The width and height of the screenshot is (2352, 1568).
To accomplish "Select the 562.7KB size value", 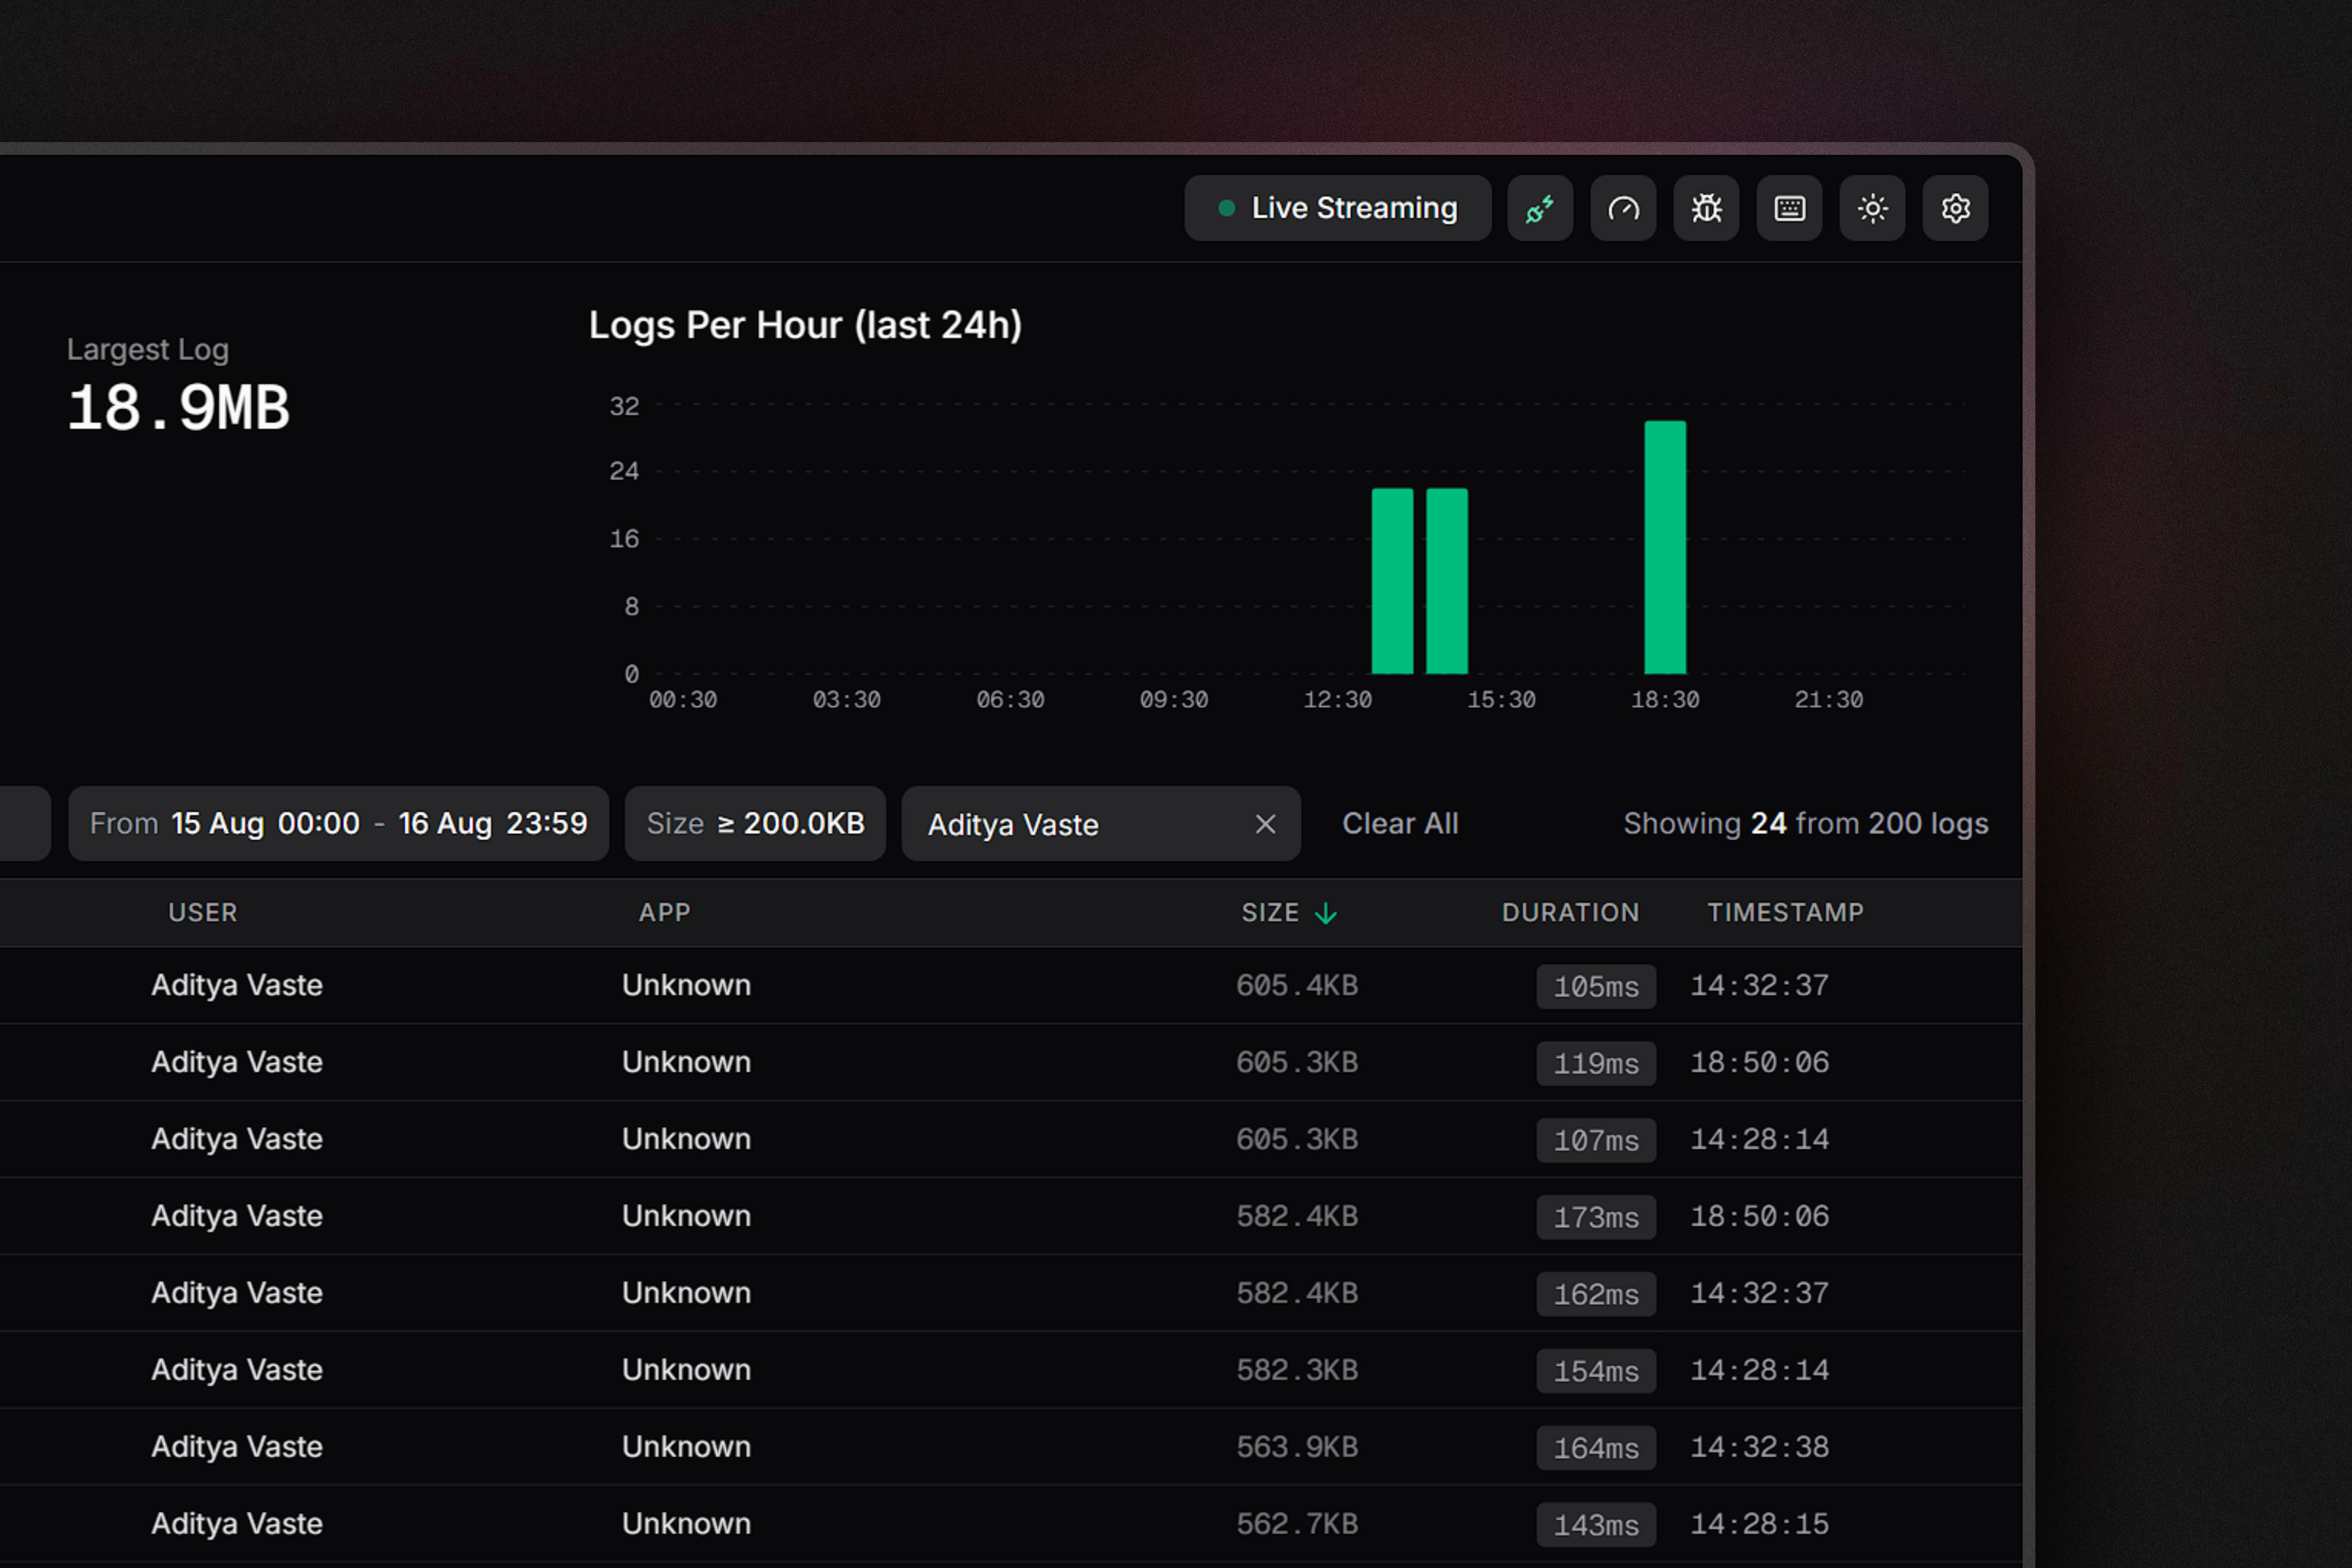I will click(x=1297, y=1524).
